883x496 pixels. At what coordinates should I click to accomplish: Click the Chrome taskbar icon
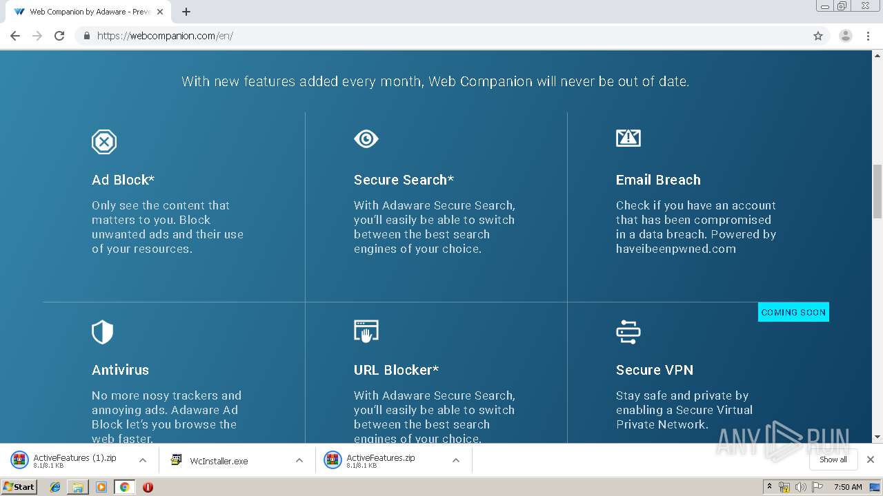click(124, 487)
